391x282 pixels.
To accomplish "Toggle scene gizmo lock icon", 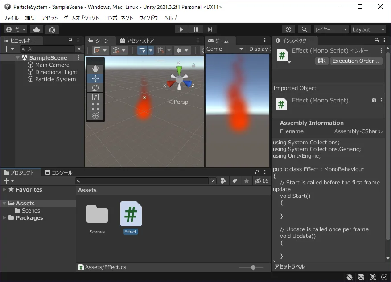I will (193, 65).
